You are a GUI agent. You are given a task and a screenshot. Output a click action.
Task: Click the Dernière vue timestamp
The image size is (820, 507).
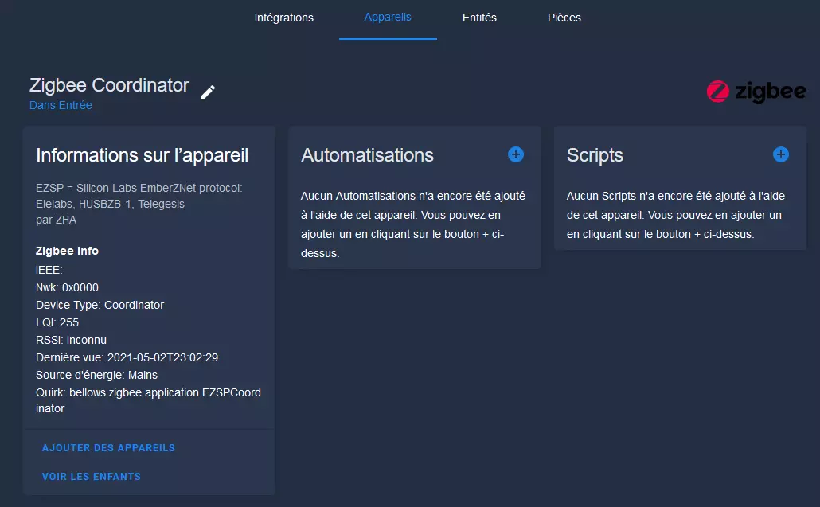[127, 357]
